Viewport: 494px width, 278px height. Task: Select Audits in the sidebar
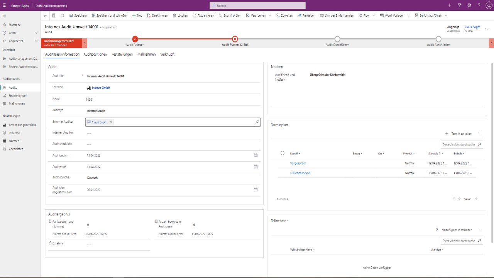(x=20, y=88)
